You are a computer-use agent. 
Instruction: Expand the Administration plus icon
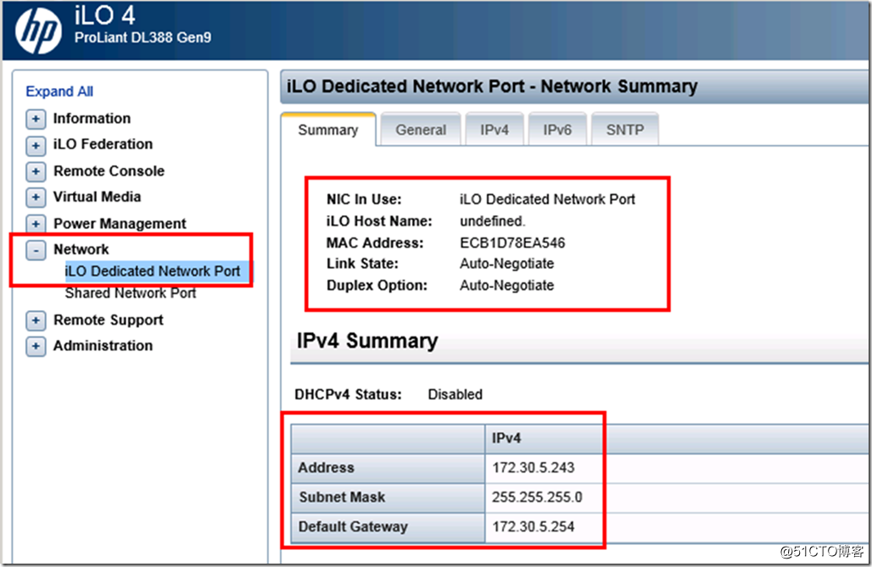pyautogui.click(x=36, y=347)
